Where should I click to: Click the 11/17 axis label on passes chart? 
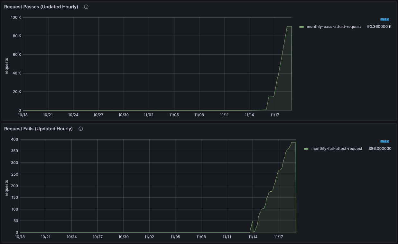click(x=275, y=115)
